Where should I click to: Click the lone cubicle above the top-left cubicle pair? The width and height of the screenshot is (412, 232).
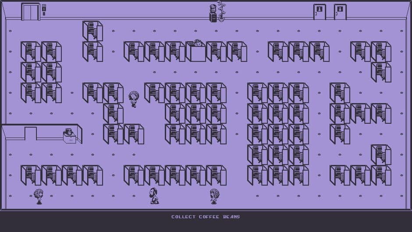pos(92,31)
